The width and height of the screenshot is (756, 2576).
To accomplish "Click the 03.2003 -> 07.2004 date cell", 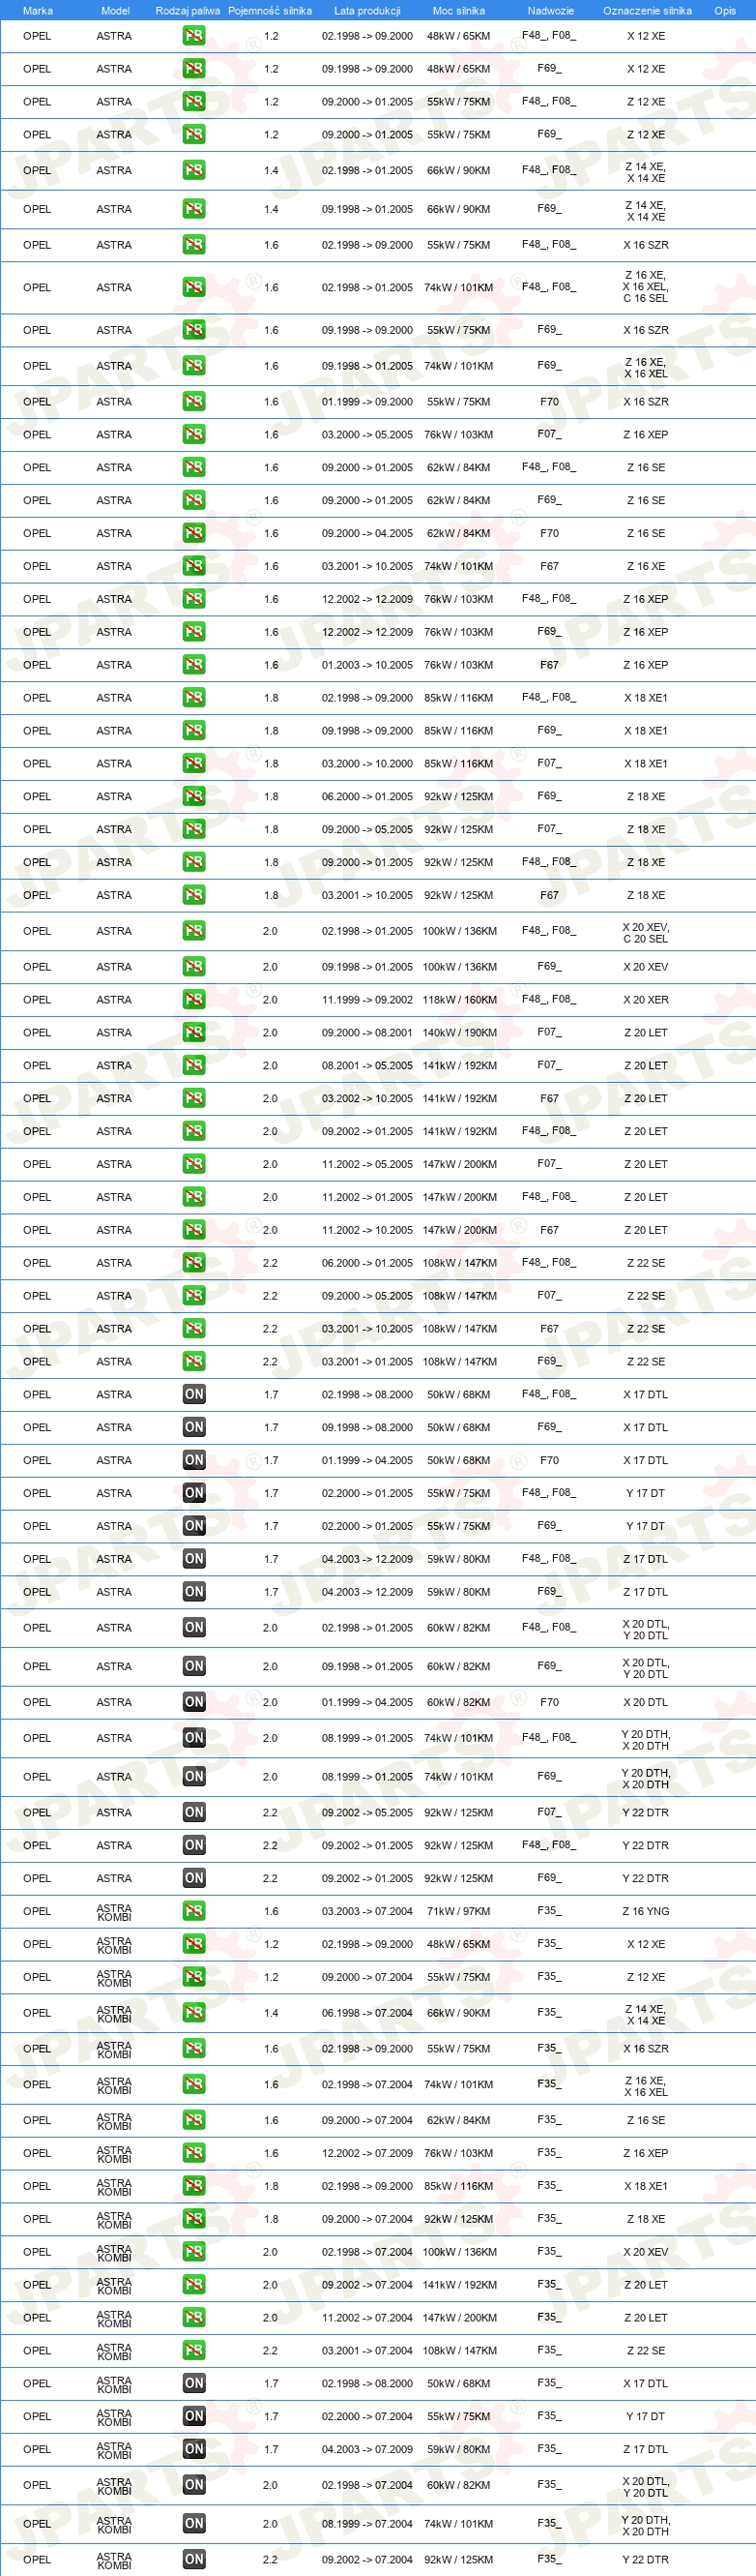I will [367, 1912].
